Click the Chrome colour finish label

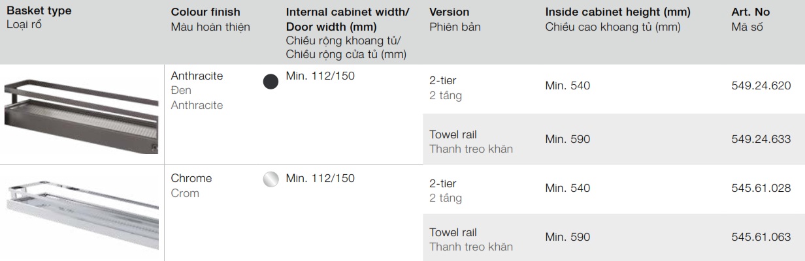point(191,178)
